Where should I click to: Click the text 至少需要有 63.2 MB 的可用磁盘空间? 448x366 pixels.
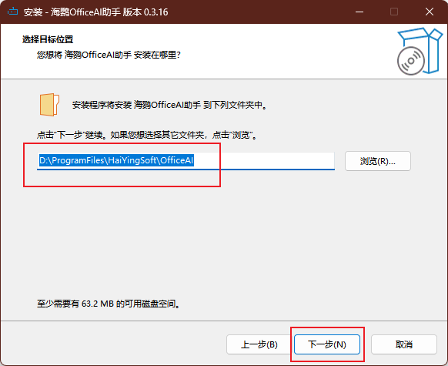click(x=109, y=304)
